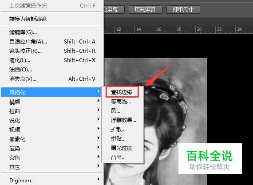Open 凸出... extrude filter
This screenshot has width=253, height=185.
123,157
